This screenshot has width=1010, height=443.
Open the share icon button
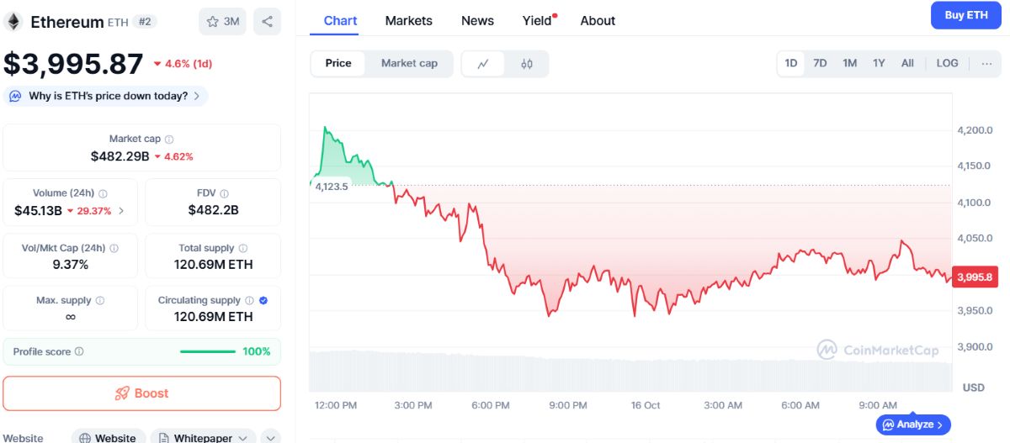267,22
